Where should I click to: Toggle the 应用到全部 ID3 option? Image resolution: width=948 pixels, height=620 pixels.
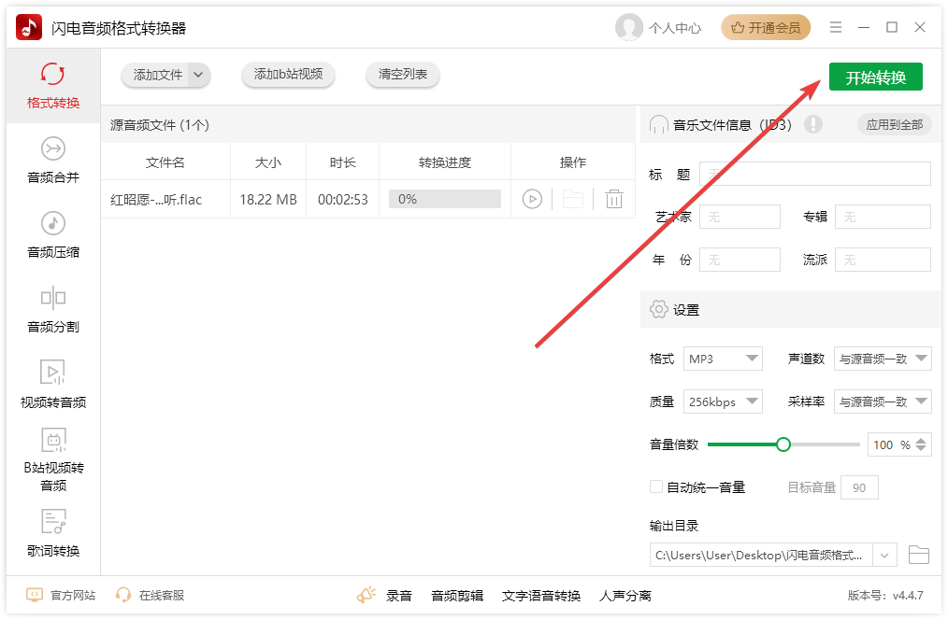pyautogui.click(x=894, y=124)
